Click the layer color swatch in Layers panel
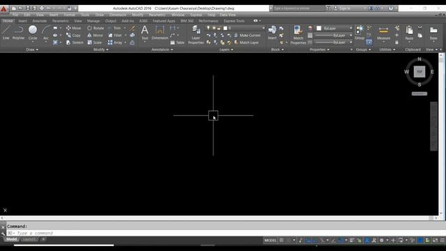 click(225, 28)
